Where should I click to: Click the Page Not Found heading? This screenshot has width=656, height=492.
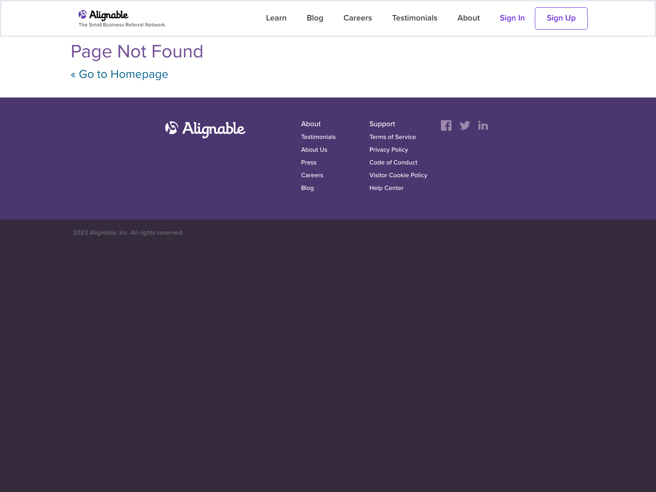click(x=137, y=51)
